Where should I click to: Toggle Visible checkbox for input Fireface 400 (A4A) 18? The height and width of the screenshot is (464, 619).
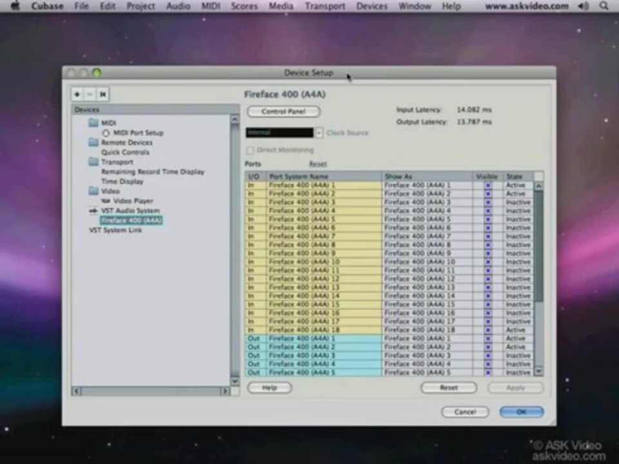click(488, 330)
